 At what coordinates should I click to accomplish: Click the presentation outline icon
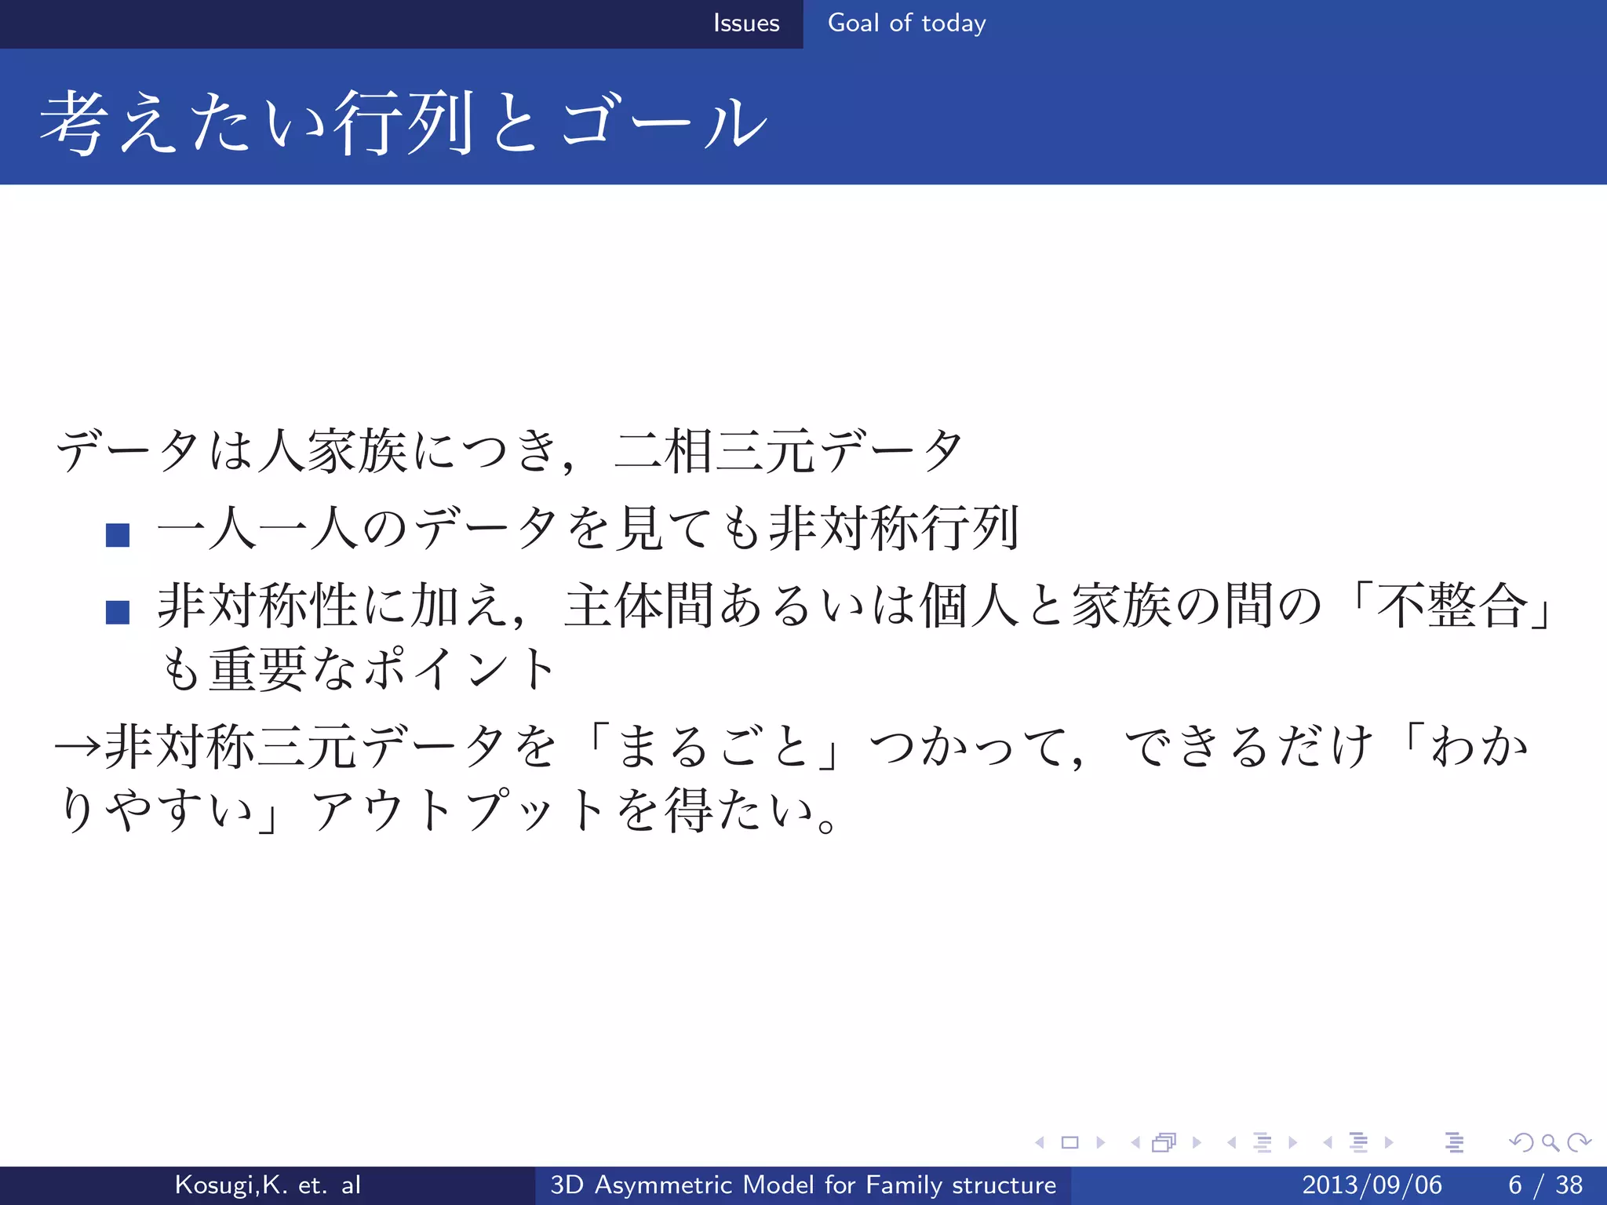pos(1454,1143)
